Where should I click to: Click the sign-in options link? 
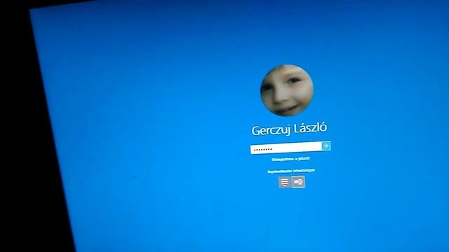[x=291, y=171]
